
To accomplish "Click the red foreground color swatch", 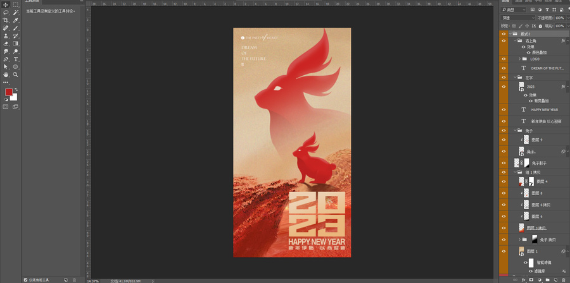I will pos(8,92).
